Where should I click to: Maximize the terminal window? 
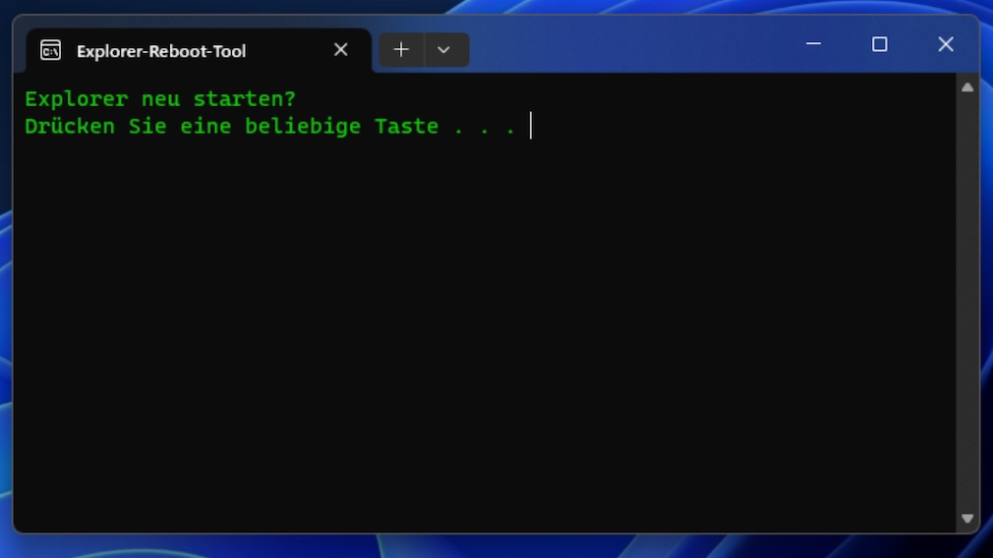880,44
